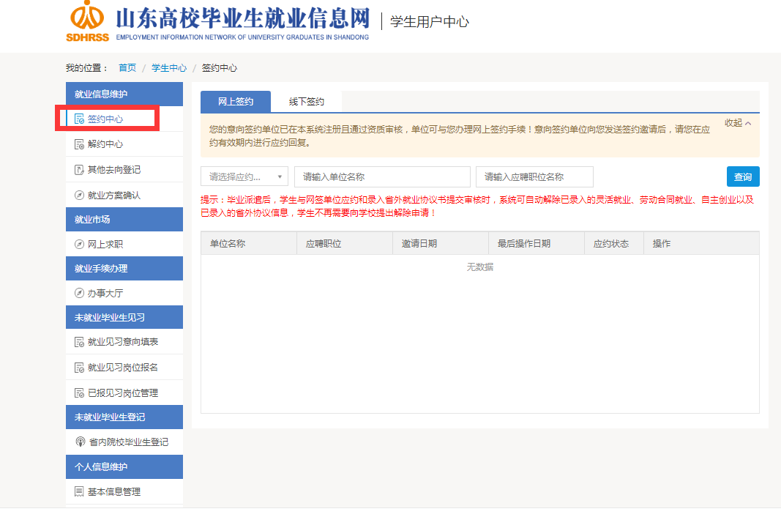
Task: Click the 网上求职 compass icon
Action: [x=79, y=245]
